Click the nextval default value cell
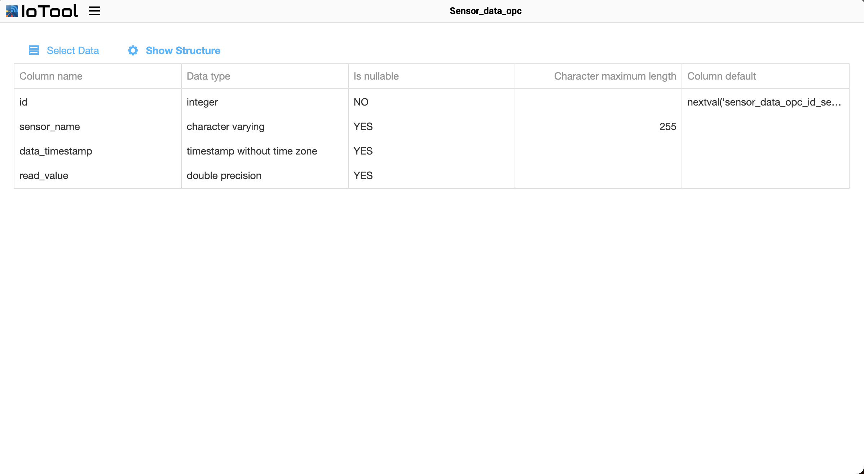 [x=765, y=102]
